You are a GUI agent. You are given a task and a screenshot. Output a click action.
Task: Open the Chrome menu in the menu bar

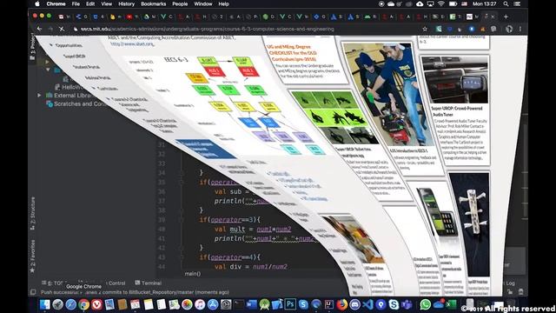[56, 3]
